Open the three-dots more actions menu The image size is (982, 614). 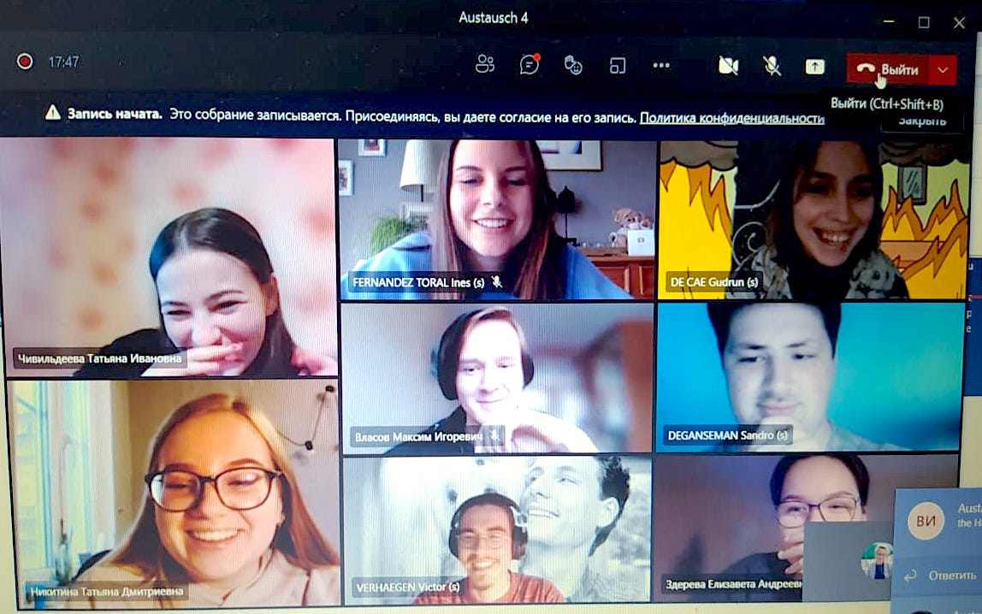[x=661, y=66]
